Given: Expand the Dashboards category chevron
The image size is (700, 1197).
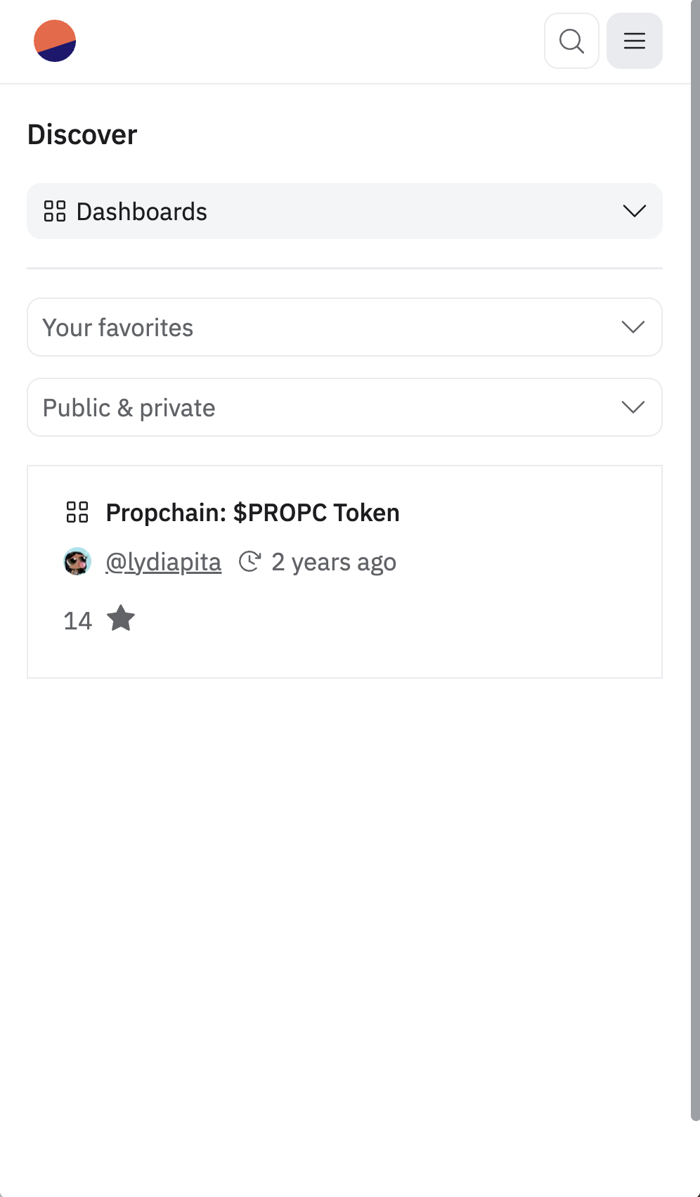Looking at the screenshot, I should click(x=634, y=211).
